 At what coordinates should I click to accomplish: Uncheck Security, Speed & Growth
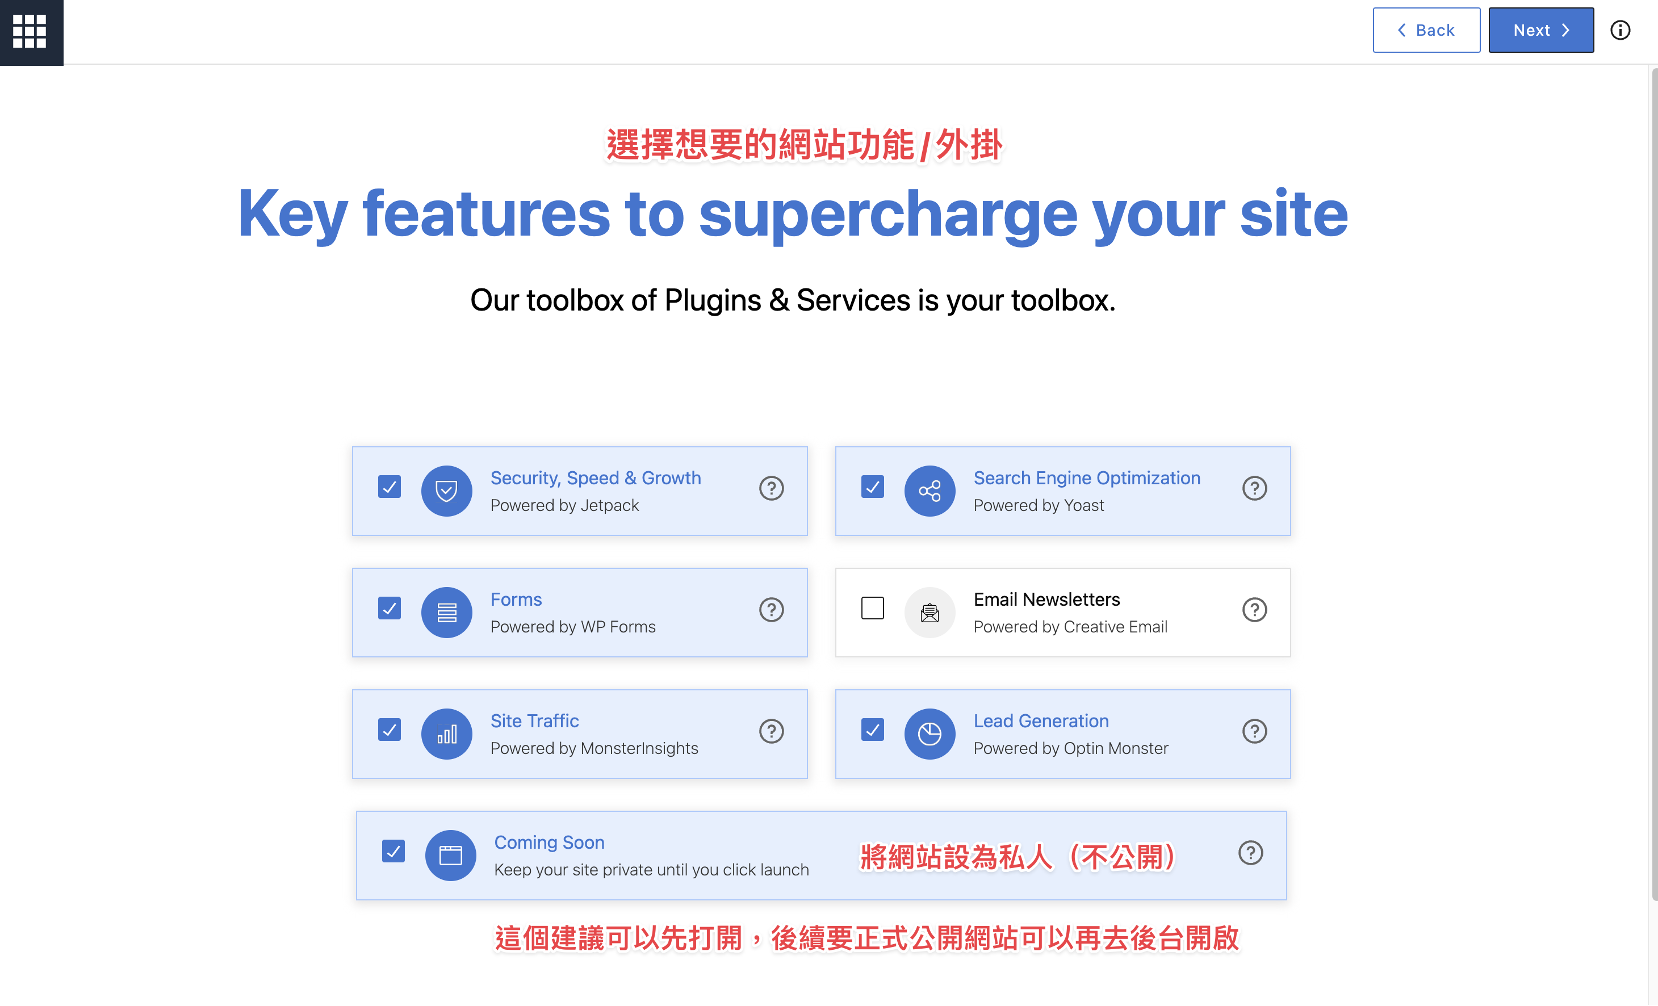pyautogui.click(x=389, y=487)
